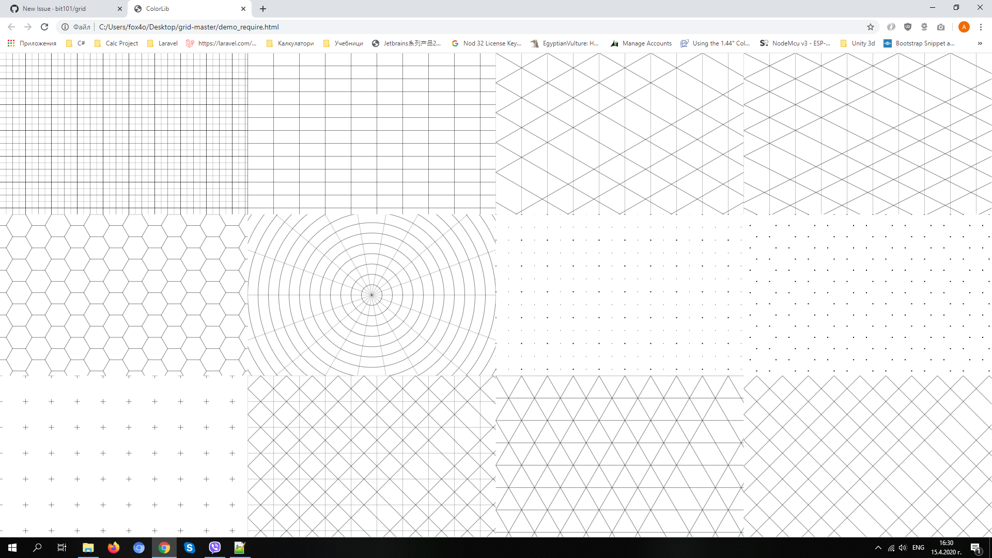Image resolution: width=992 pixels, height=558 pixels.
Task: Reload the current page
Action: [44, 27]
